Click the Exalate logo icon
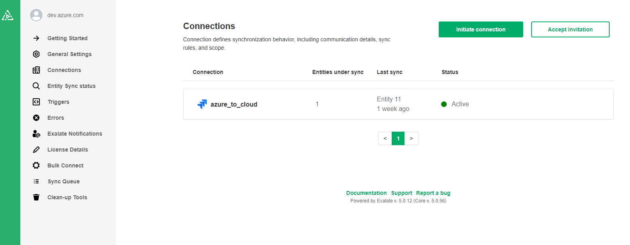The width and height of the screenshot is (630, 245). coord(8,16)
